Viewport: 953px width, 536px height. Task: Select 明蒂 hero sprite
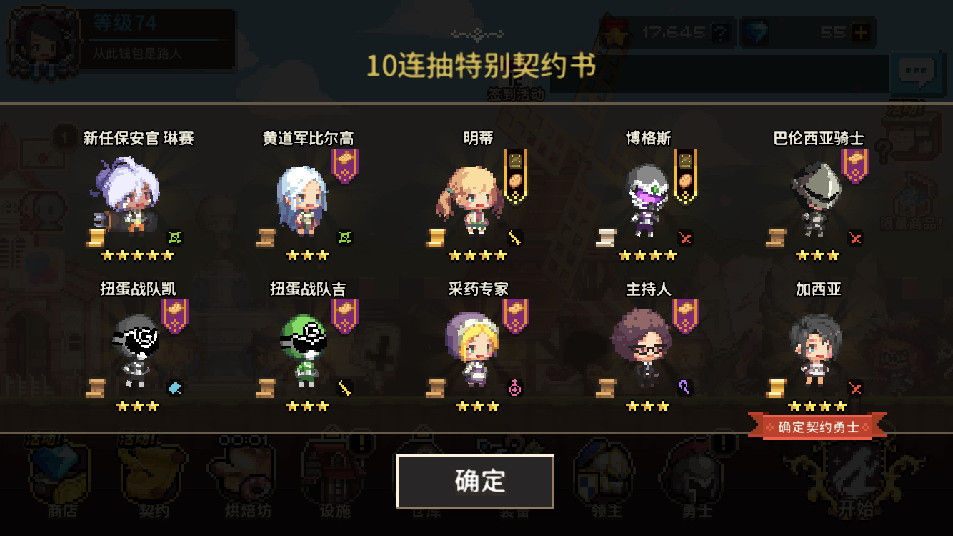(x=470, y=199)
